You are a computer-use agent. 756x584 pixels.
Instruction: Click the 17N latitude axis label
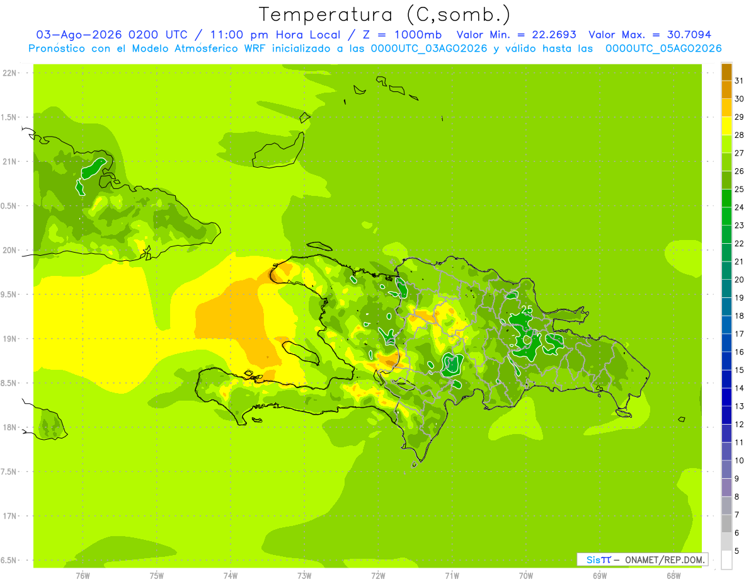click(x=9, y=516)
